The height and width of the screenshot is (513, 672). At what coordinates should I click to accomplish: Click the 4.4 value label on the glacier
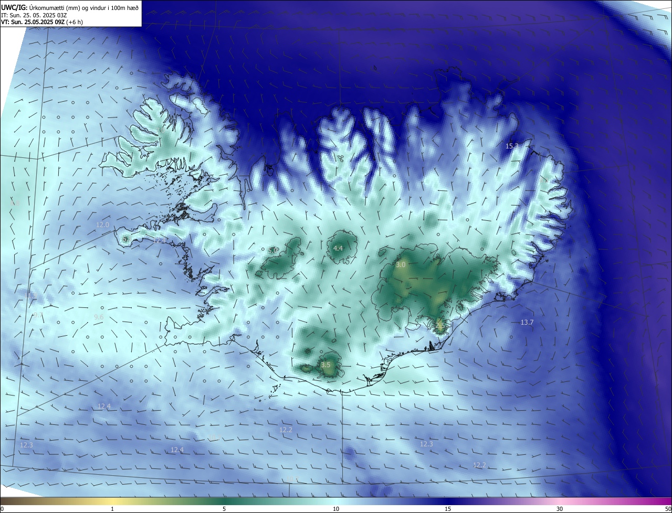(x=338, y=248)
